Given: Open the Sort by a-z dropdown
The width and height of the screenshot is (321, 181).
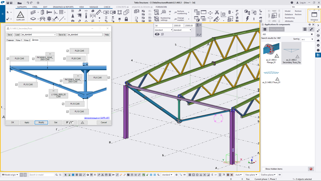Looking at the screenshot, I should (307, 39).
